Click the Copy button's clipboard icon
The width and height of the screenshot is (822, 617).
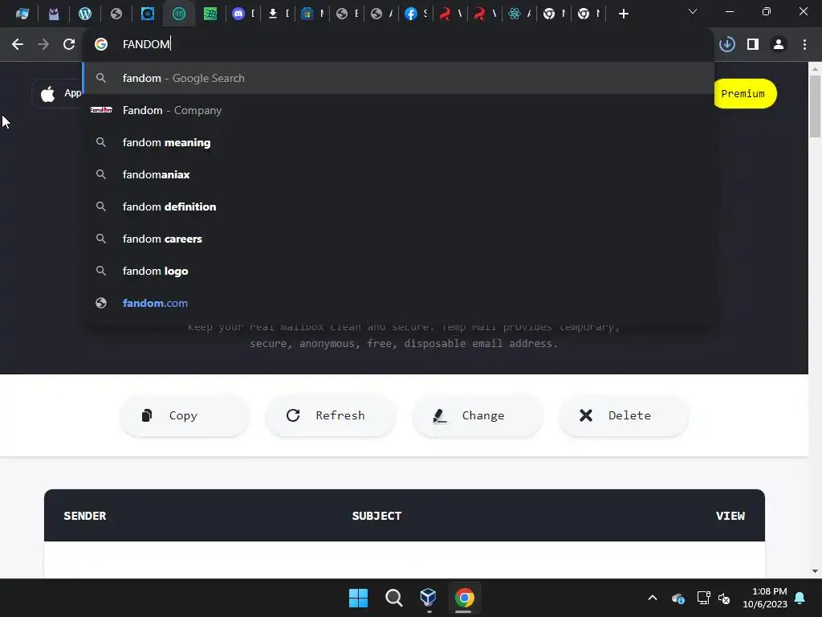pyautogui.click(x=147, y=415)
